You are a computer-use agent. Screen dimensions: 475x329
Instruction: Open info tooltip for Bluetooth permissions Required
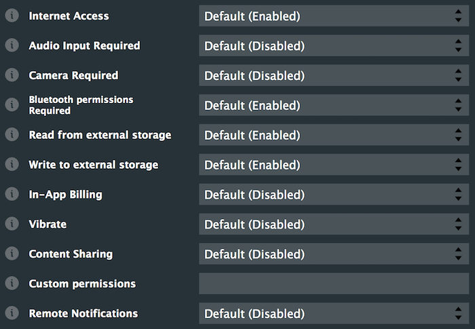[12, 105]
